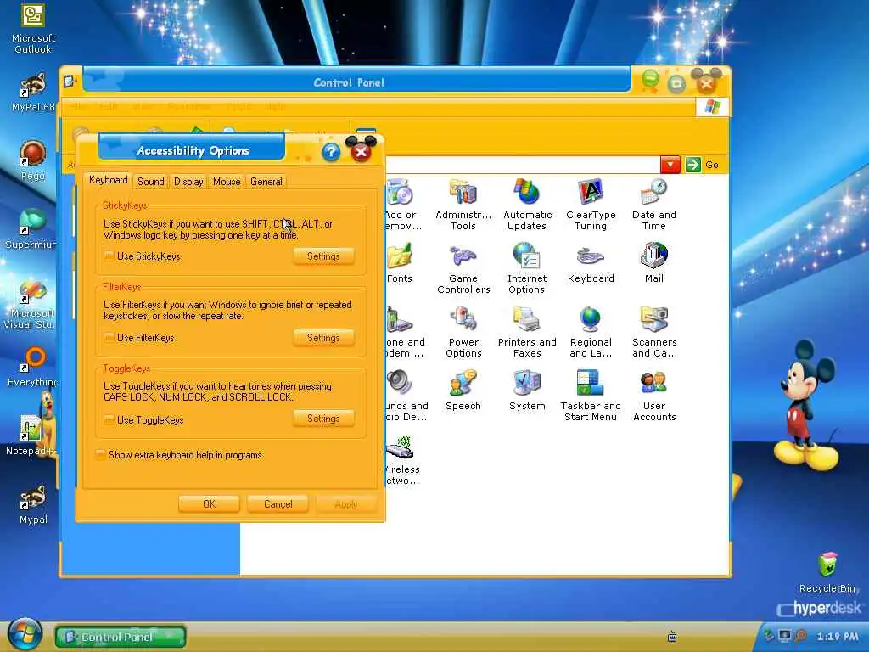Select the Everything desktop shortcut
This screenshot has height=652, width=869.
[32, 367]
